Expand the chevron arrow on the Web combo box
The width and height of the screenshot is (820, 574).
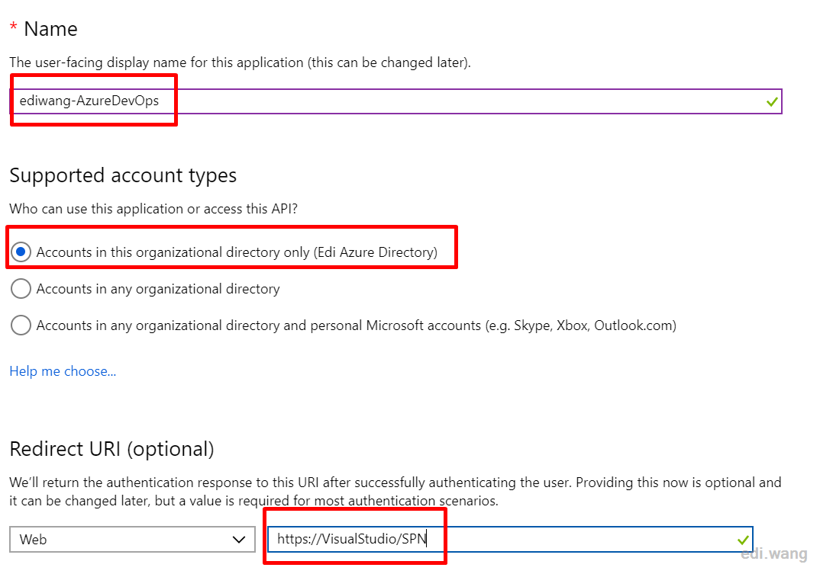(239, 540)
